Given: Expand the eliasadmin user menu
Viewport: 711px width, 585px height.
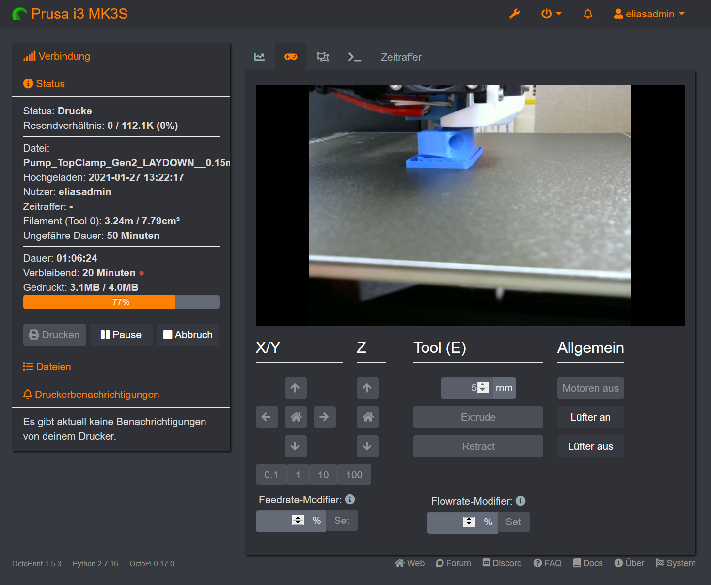Looking at the screenshot, I should click(x=649, y=14).
